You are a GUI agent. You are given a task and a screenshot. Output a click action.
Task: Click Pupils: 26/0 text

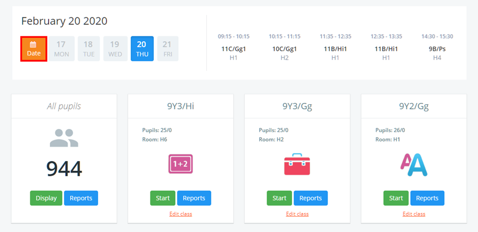coord(390,131)
